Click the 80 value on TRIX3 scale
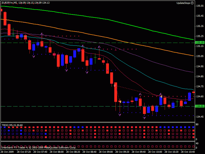 [197, 124]
